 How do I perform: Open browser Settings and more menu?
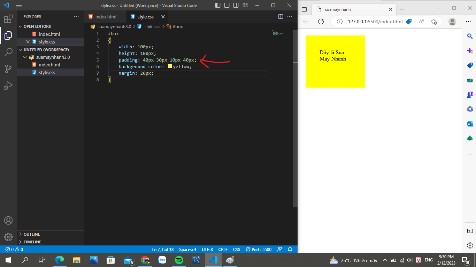point(468,22)
